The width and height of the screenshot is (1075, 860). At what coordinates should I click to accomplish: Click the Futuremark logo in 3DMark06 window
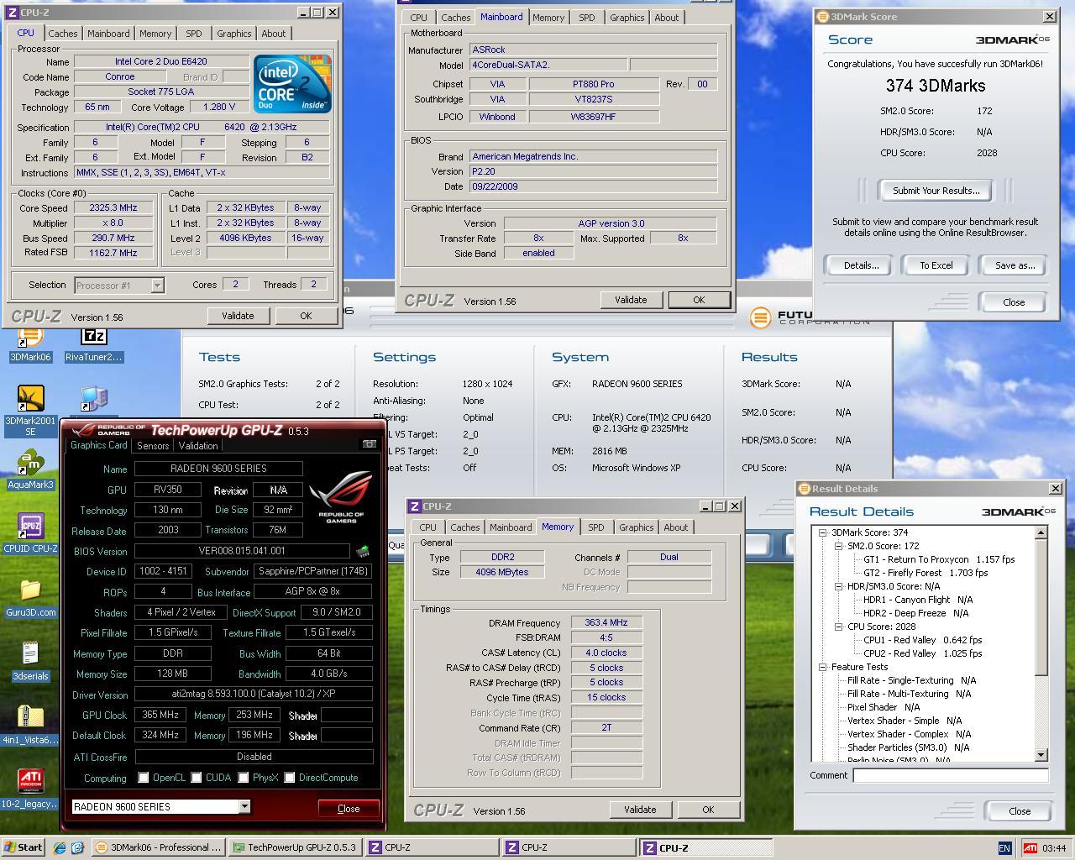coord(761,317)
